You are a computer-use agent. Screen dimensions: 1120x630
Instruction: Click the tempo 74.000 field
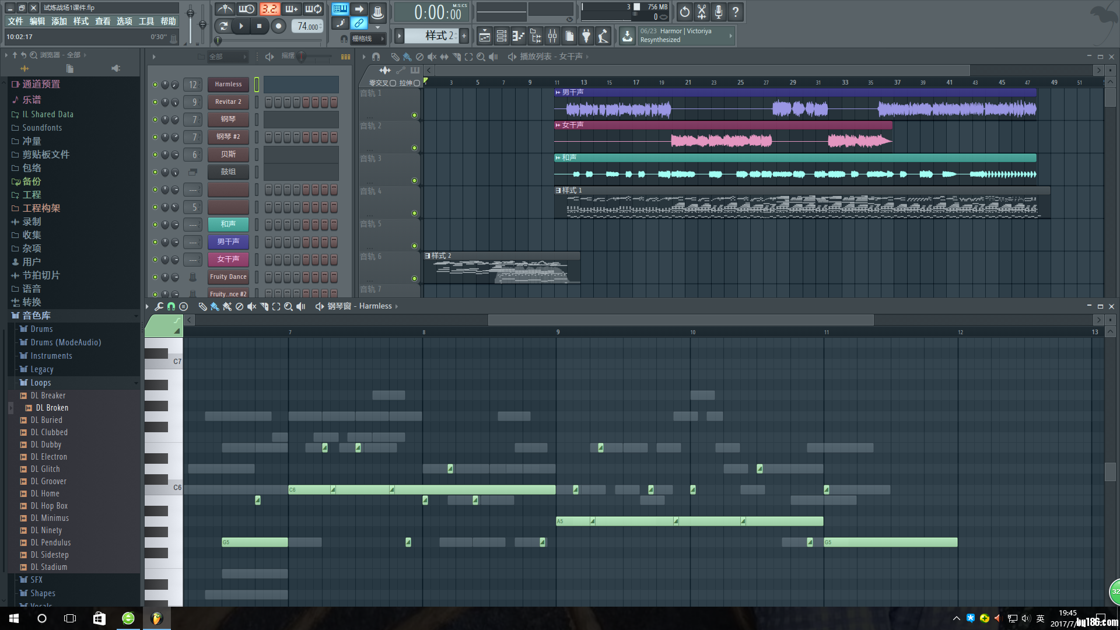307,26
